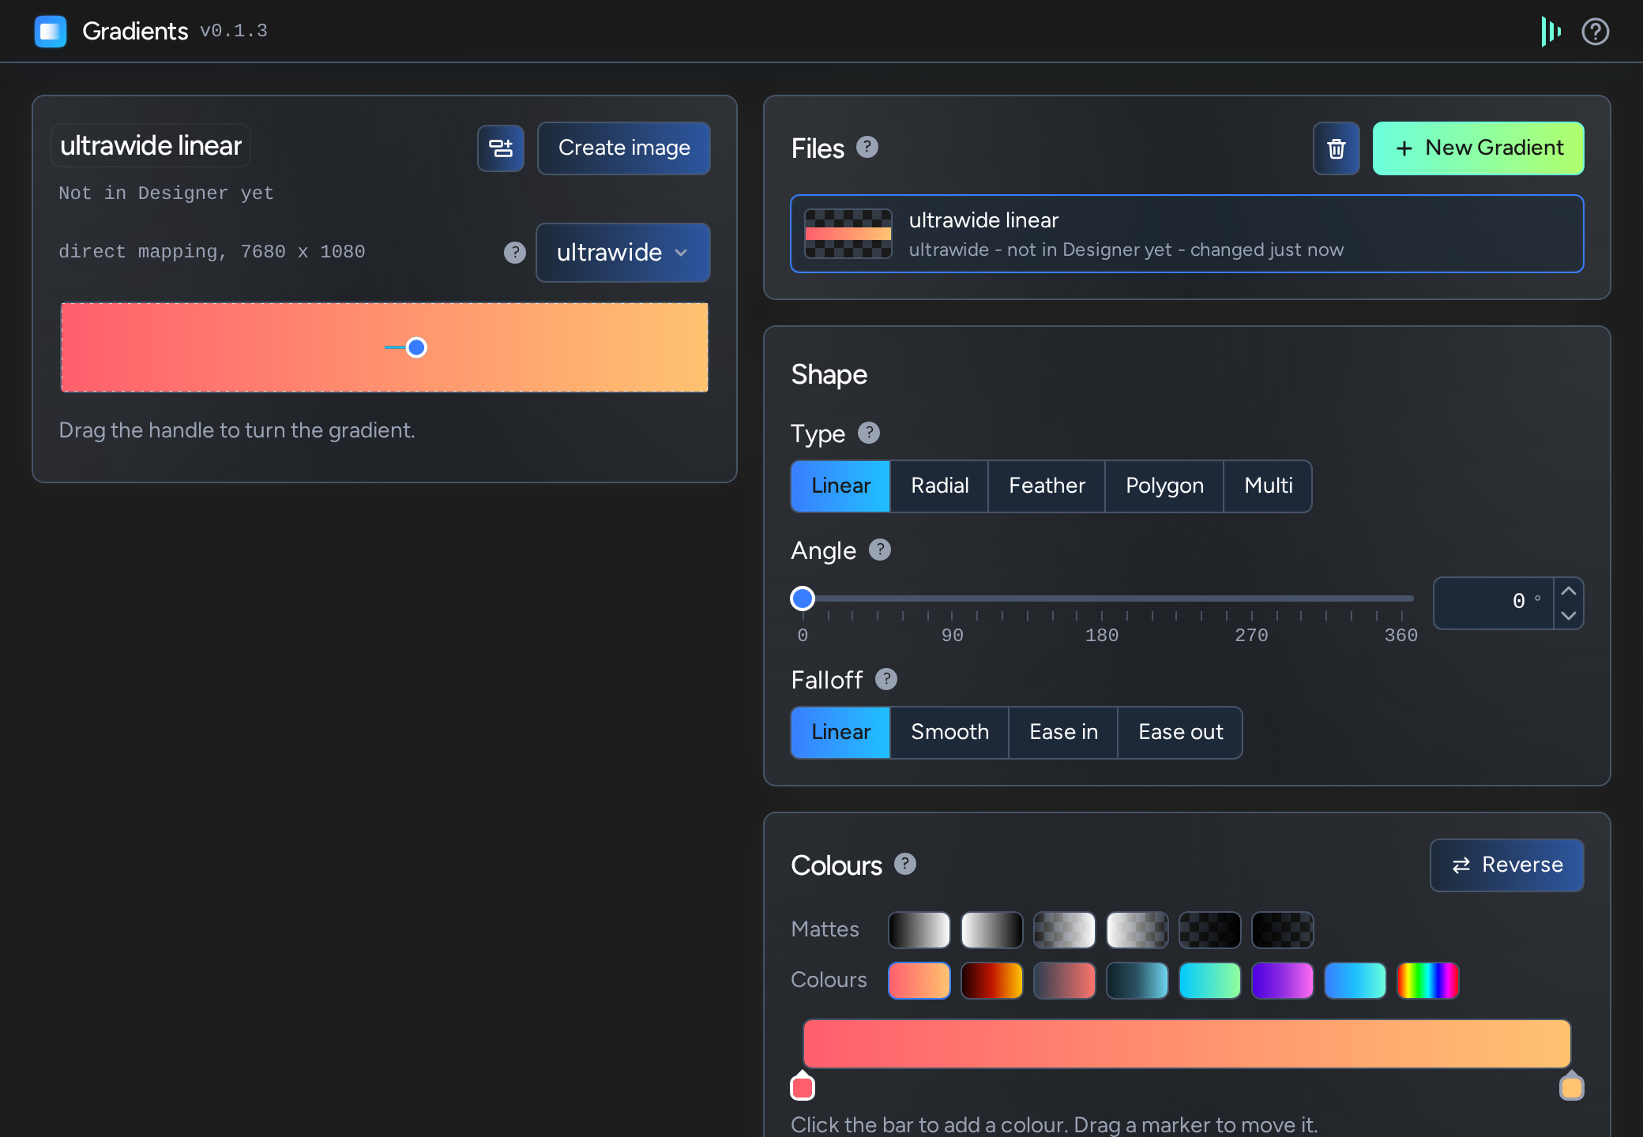This screenshot has width=1643, height=1137.
Task: Click the Gradients app title
Action: click(135, 32)
